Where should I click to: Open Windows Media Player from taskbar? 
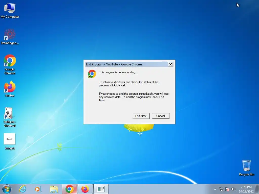coord(38,189)
